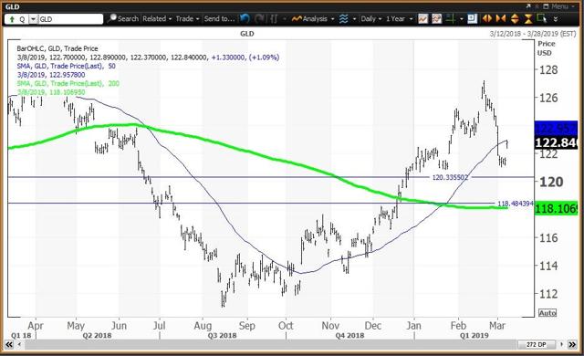Click the Send to... option
This screenshot has height=356, width=584.
(219, 18)
